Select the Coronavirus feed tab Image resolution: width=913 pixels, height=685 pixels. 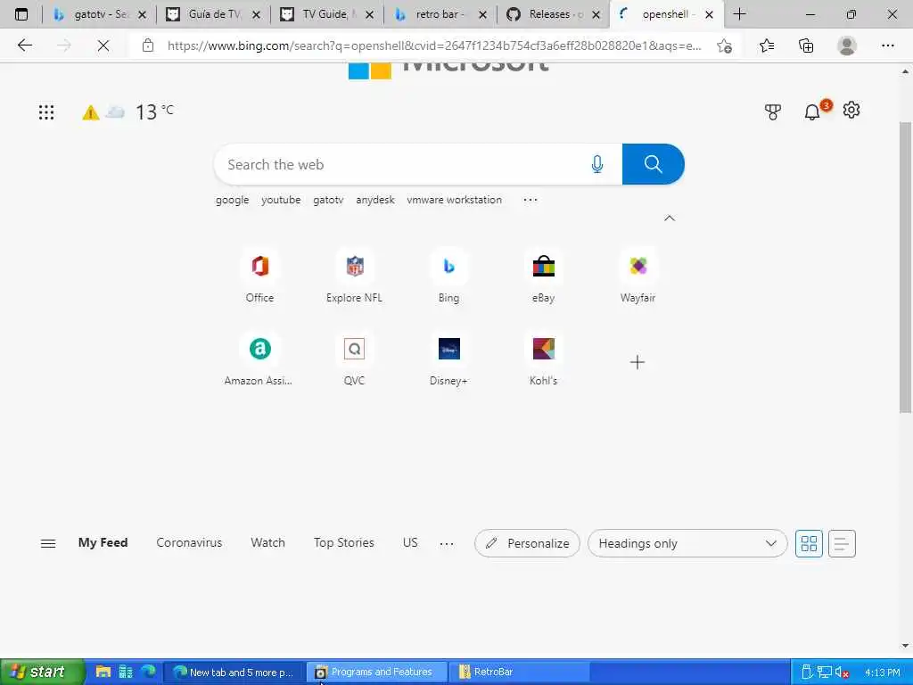(x=189, y=542)
